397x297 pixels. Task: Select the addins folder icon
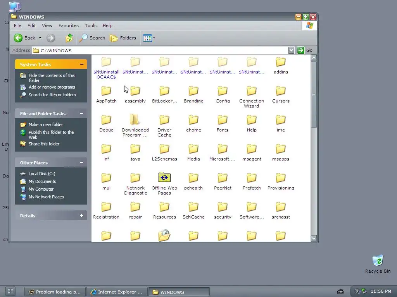(281, 62)
